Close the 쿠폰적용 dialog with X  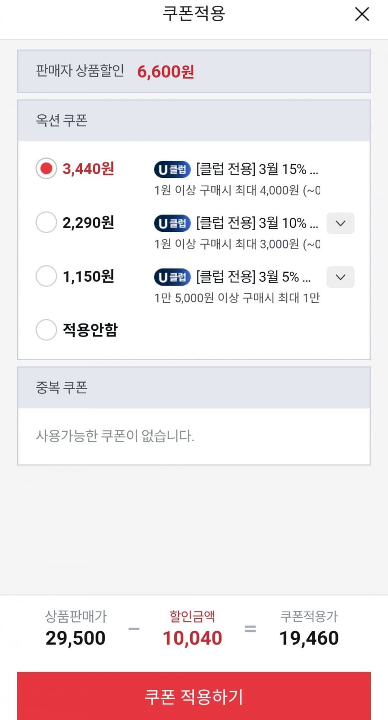click(x=362, y=14)
